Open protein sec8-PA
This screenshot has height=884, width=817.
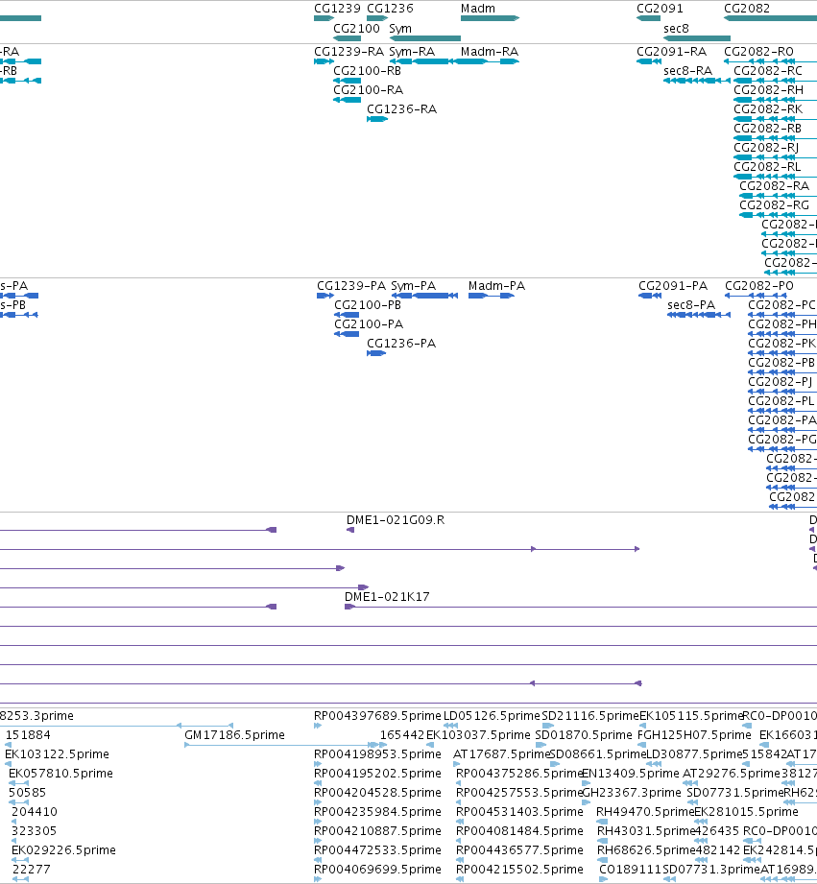(x=691, y=305)
